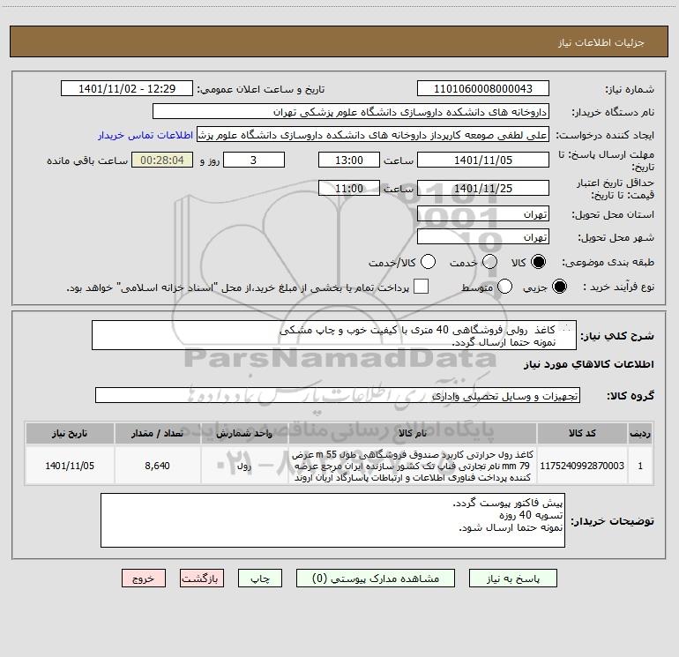
Task: Click the product name cell کاغذ رول حرارتی
Action: pyautogui.click(x=413, y=466)
